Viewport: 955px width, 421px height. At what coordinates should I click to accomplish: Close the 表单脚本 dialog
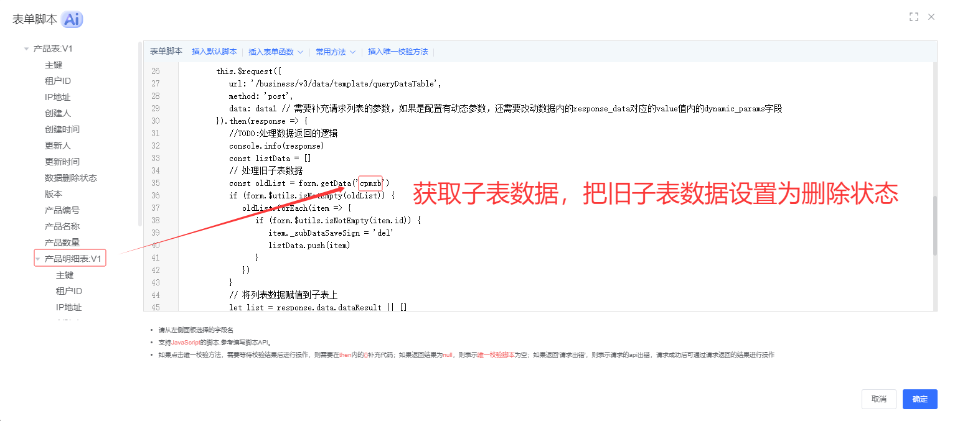click(x=931, y=17)
